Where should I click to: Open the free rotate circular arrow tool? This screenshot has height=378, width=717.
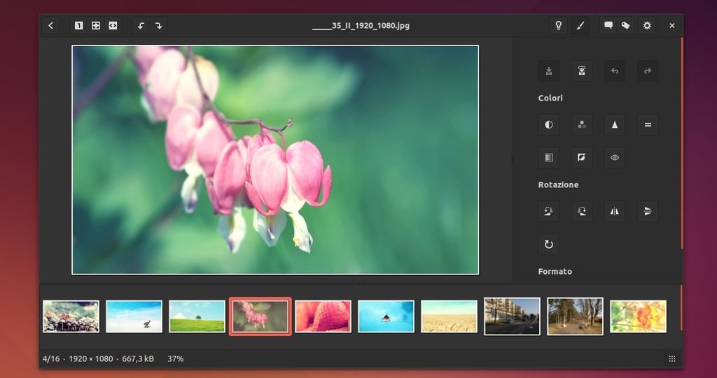coord(549,245)
